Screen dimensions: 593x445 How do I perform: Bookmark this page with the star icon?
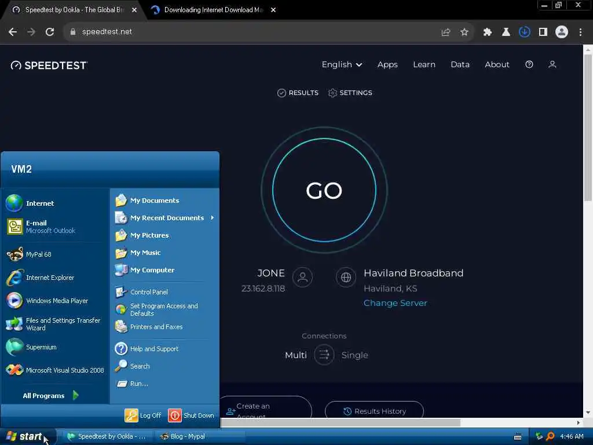coord(464,32)
